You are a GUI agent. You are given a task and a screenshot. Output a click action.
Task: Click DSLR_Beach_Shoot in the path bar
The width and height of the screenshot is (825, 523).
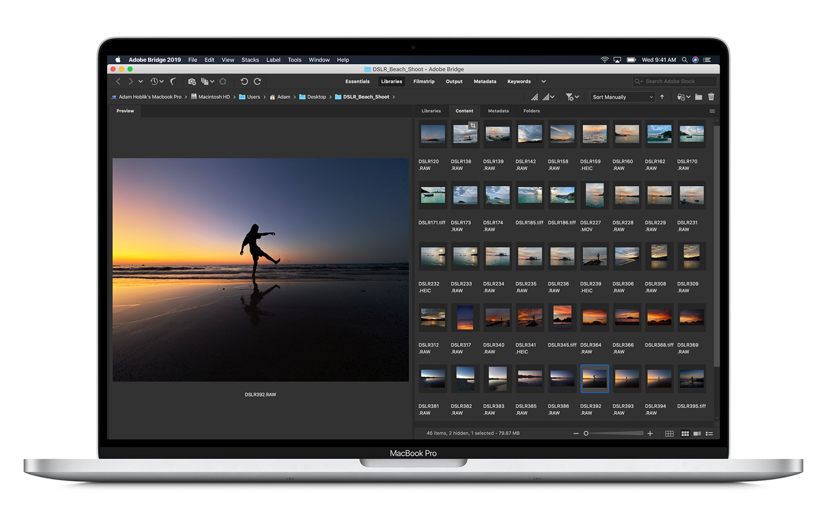(362, 97)
